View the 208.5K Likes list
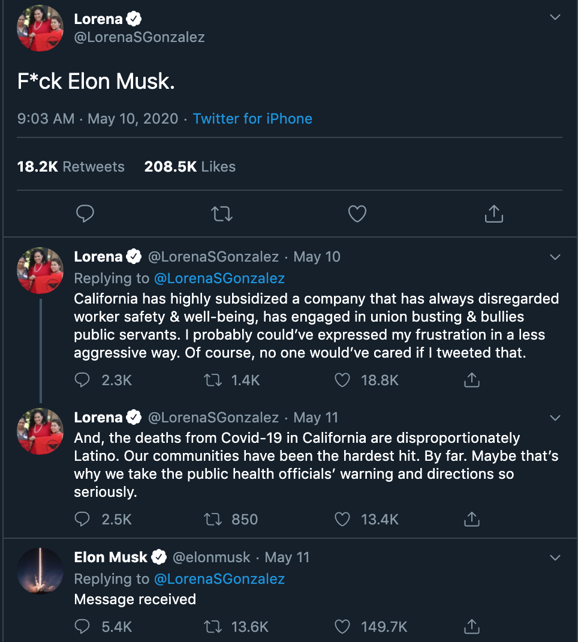Viewport: 578px width, 642px height. [x=189, y=167]
